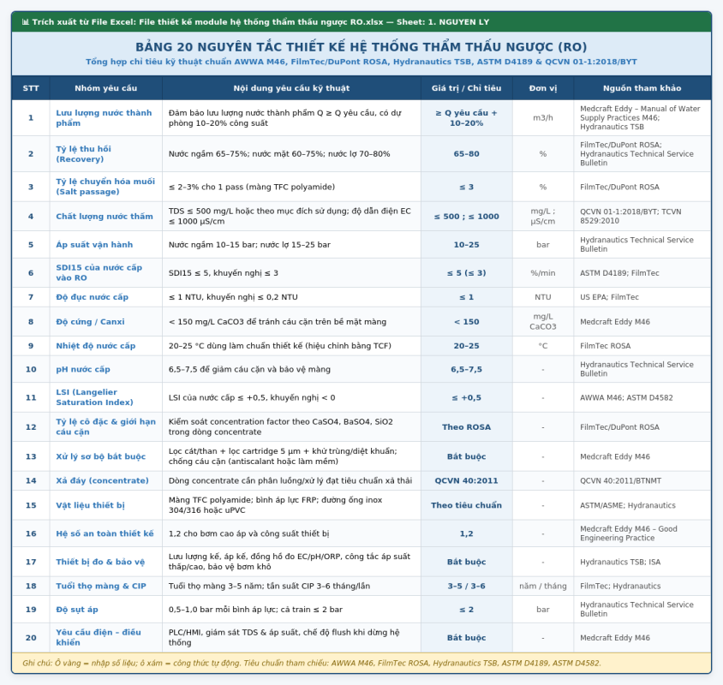Select the "10–25" pressure value
The width and height of the screenshot is (723, 685).
click(x=467, y=245)
